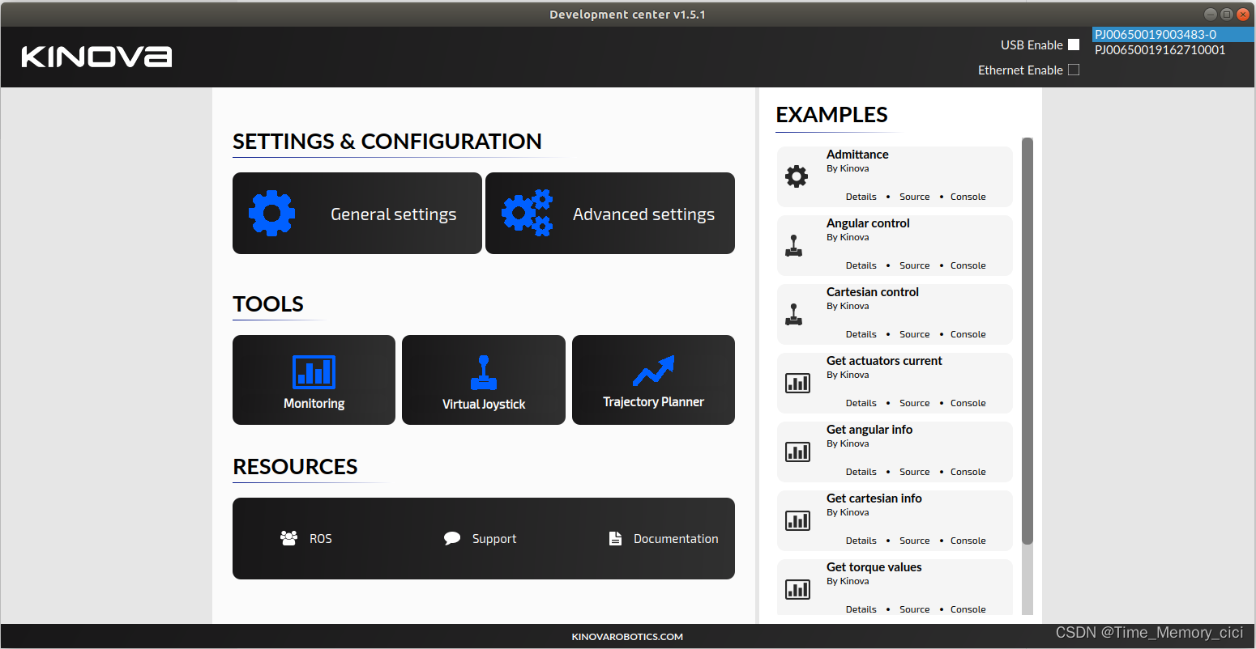Visit KINOVAROBOTICS.COM footer link

(x=627, y=637)
